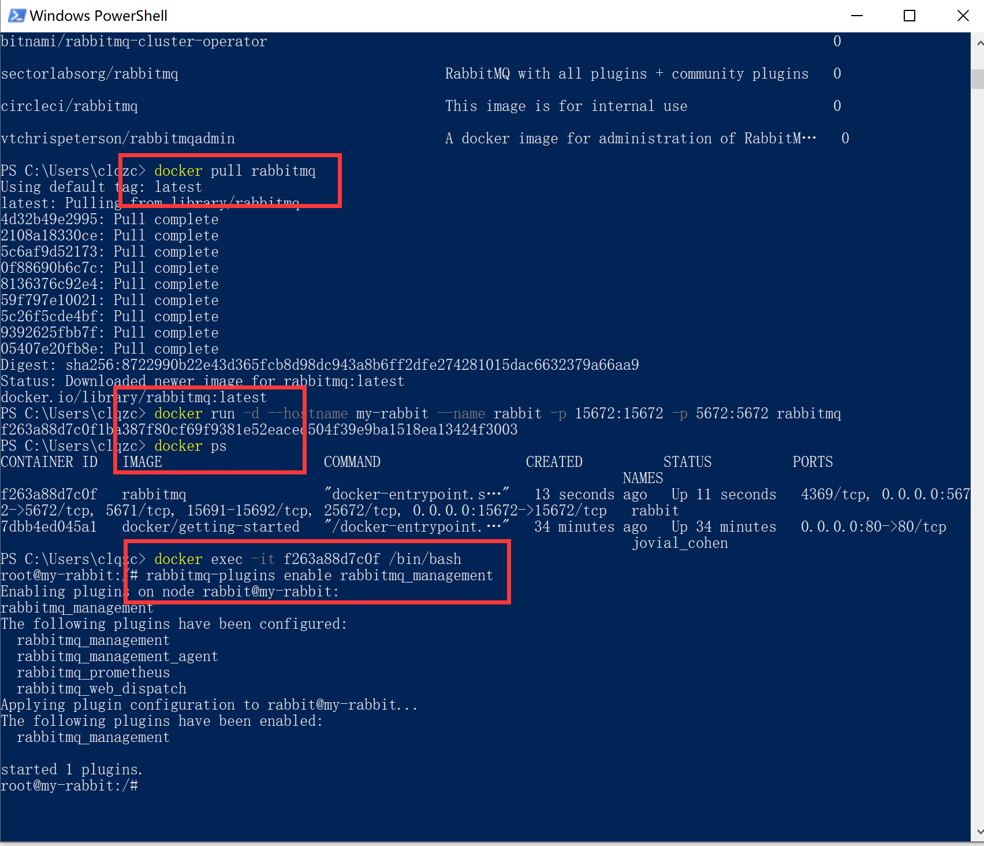The height and width of the screenshot is (846, 984).
Task: Click the final 'root@my-rabbit:/#' prompt
Action: click(x=69, y=786)
